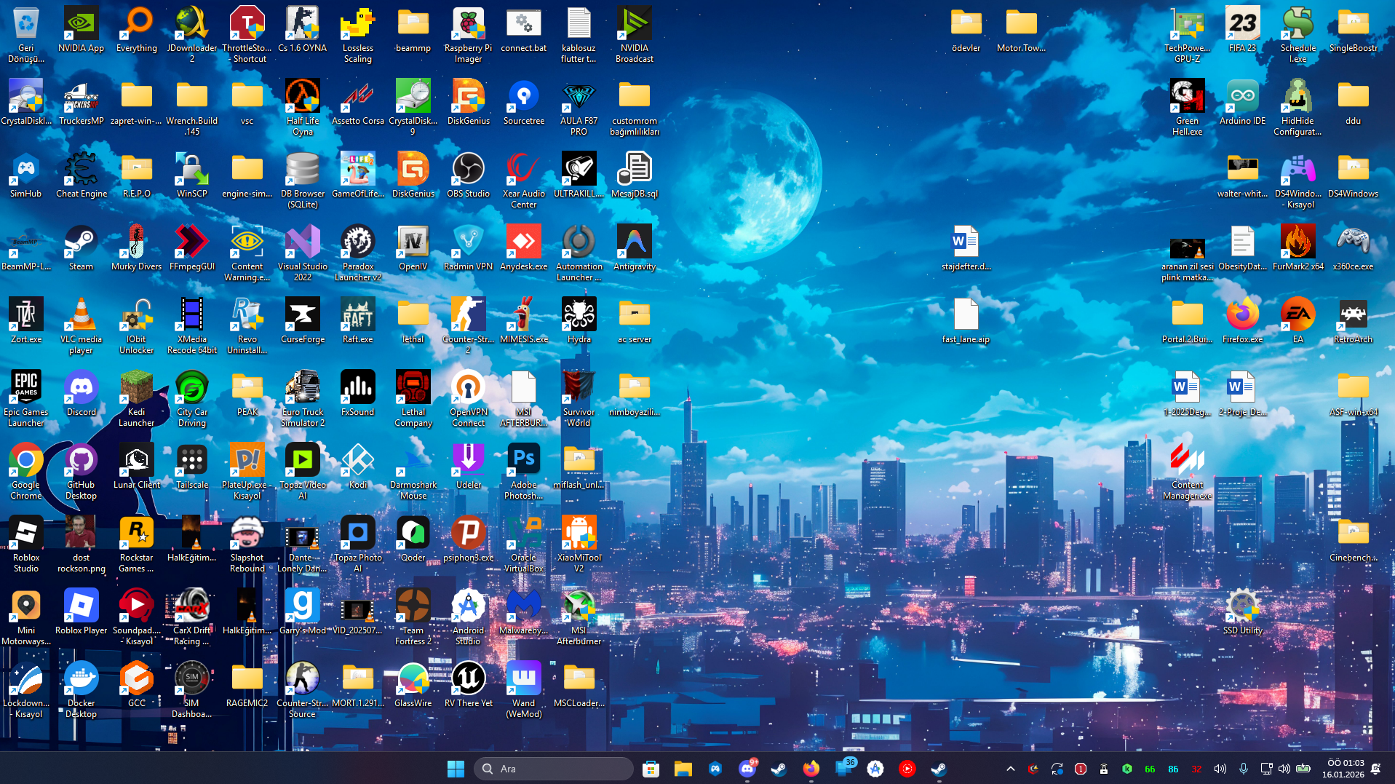Open Kodi desktop icon
The height and width of the screenshot is (784, 1395).
point(357,467)
